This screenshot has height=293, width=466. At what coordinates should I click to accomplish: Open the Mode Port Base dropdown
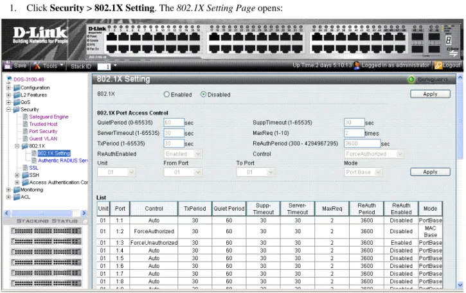(x=363, y=172)
